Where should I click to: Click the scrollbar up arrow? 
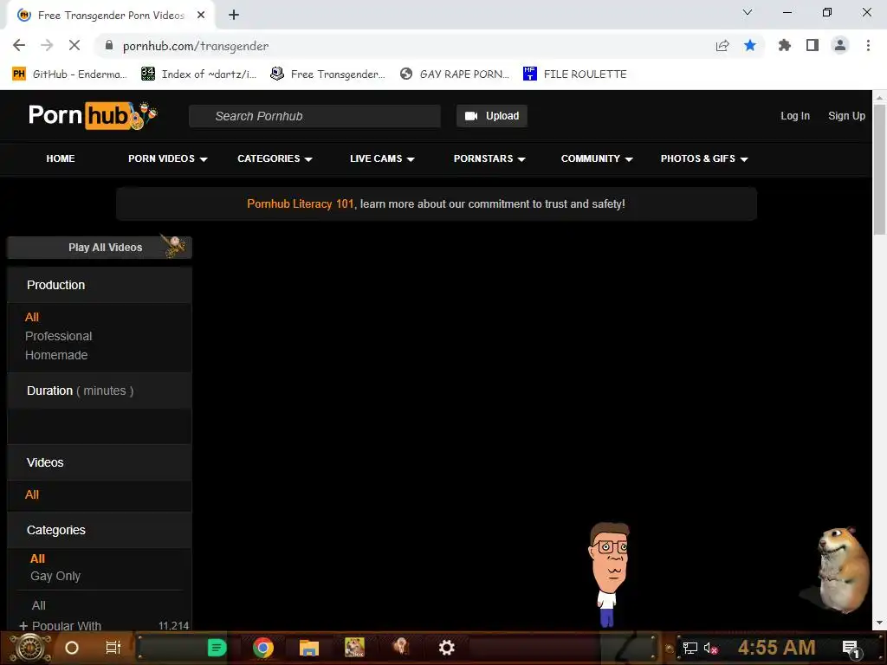880,96
